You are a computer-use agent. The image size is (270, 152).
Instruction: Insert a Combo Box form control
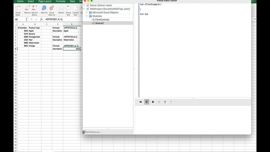point(76,10)
